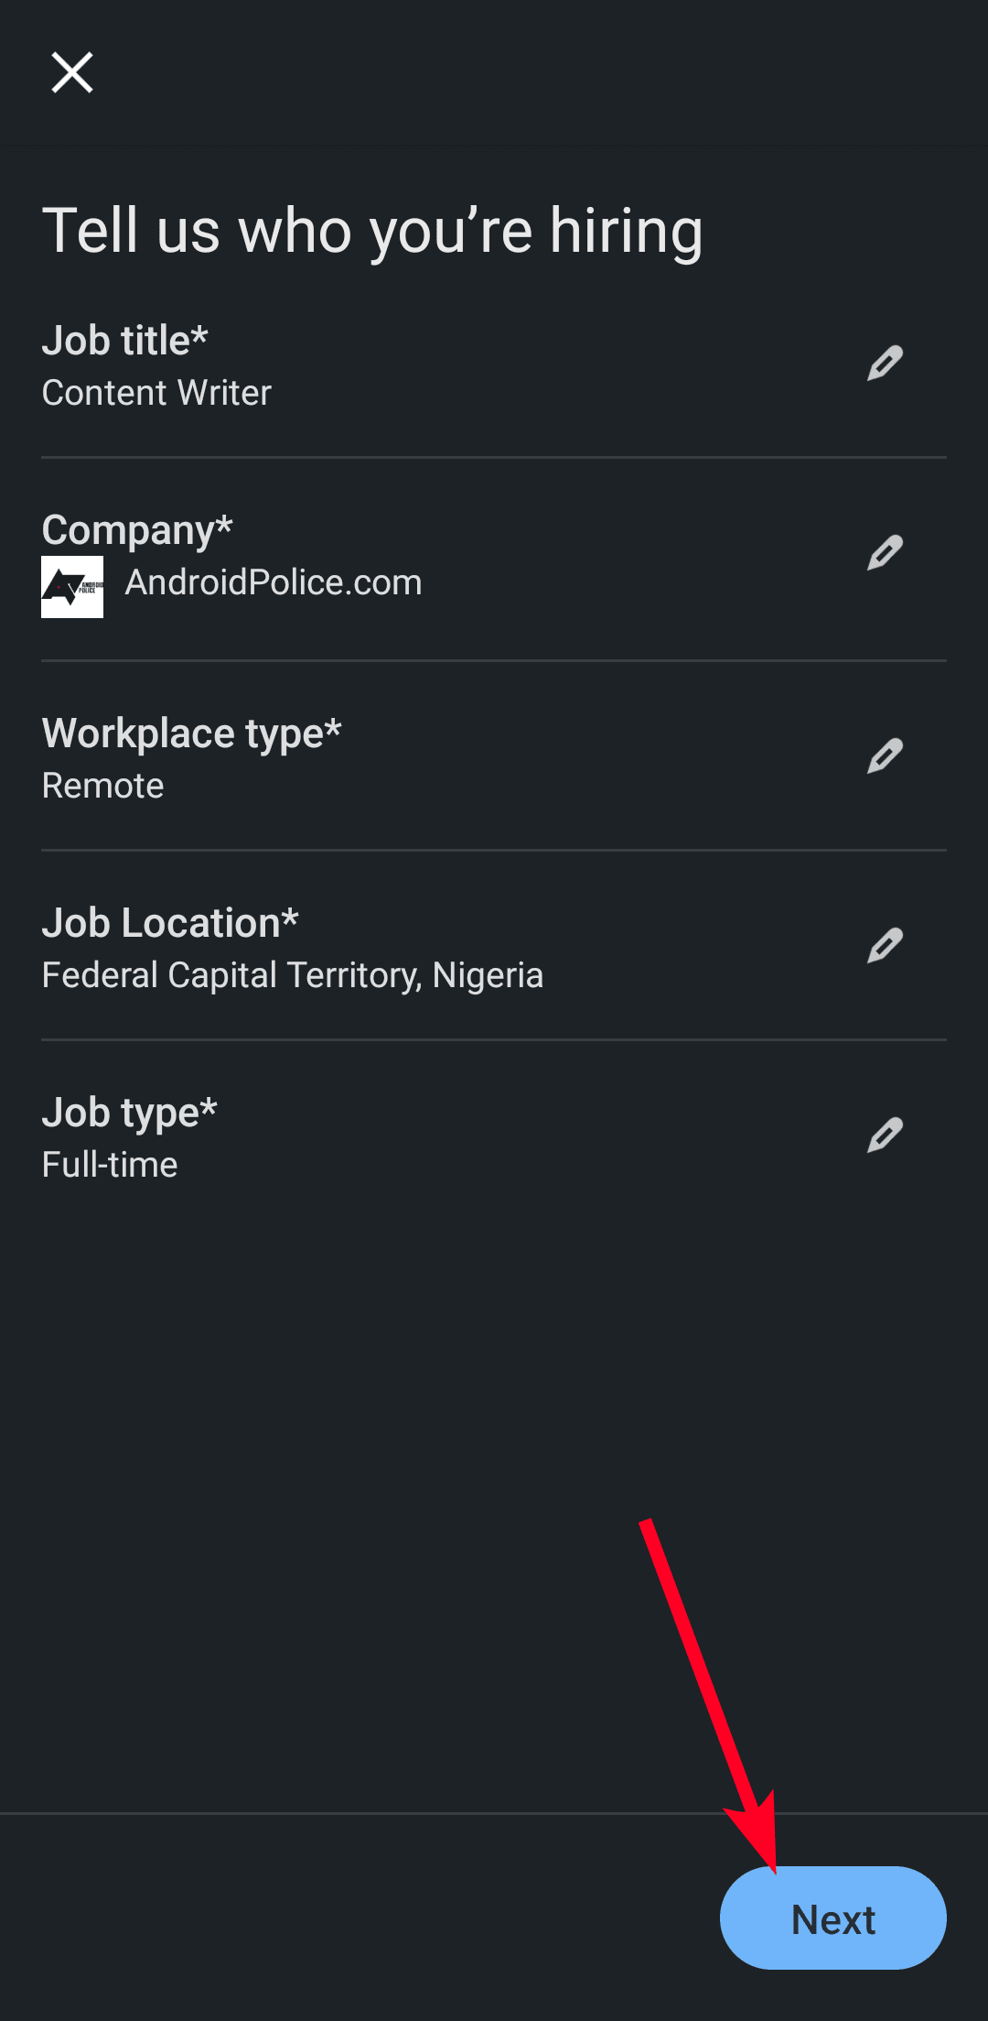Edit Workplace type via pencil icon
988x2021 pixels.
point(885,756)
